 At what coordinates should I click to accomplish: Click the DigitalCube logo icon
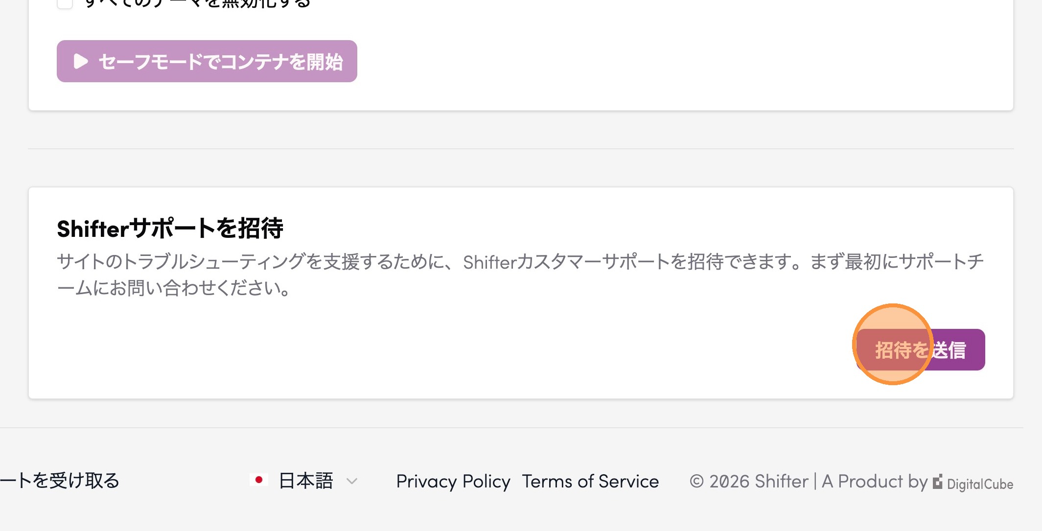point(938,483)
